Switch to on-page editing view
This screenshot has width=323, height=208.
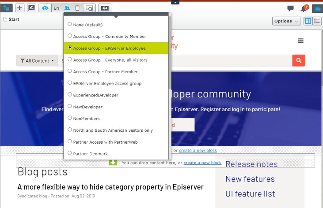[x=308, y=21]
